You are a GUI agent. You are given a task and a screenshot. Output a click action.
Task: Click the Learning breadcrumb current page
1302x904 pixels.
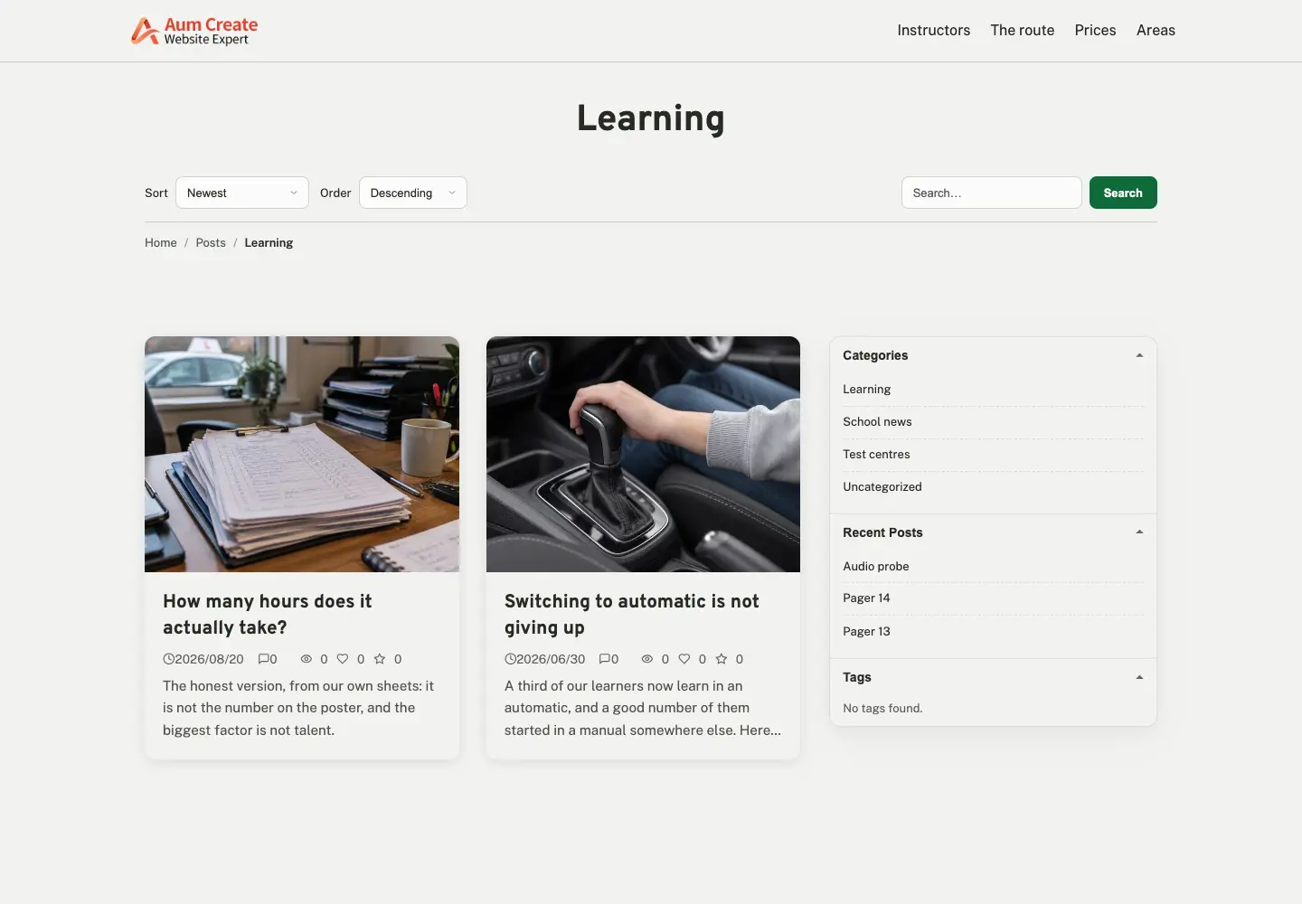point(269,243)
